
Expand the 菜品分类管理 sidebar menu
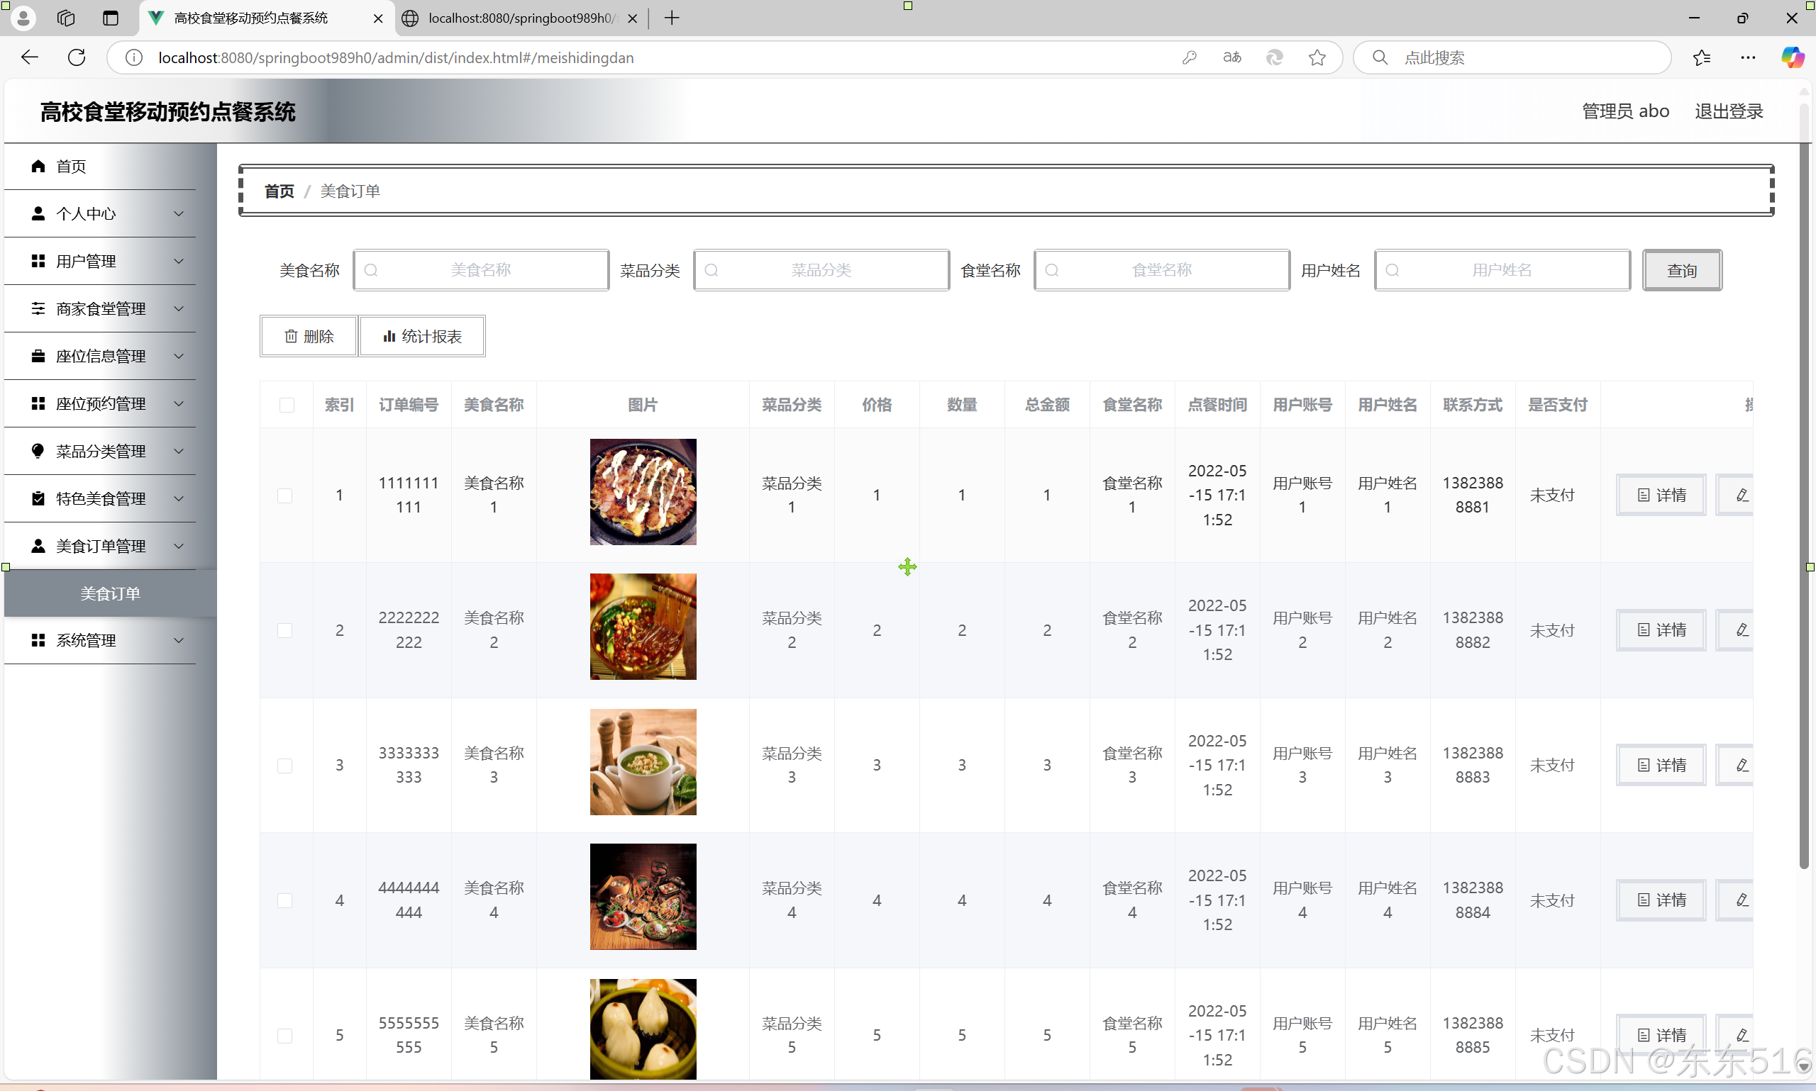[x=101, y=451]
